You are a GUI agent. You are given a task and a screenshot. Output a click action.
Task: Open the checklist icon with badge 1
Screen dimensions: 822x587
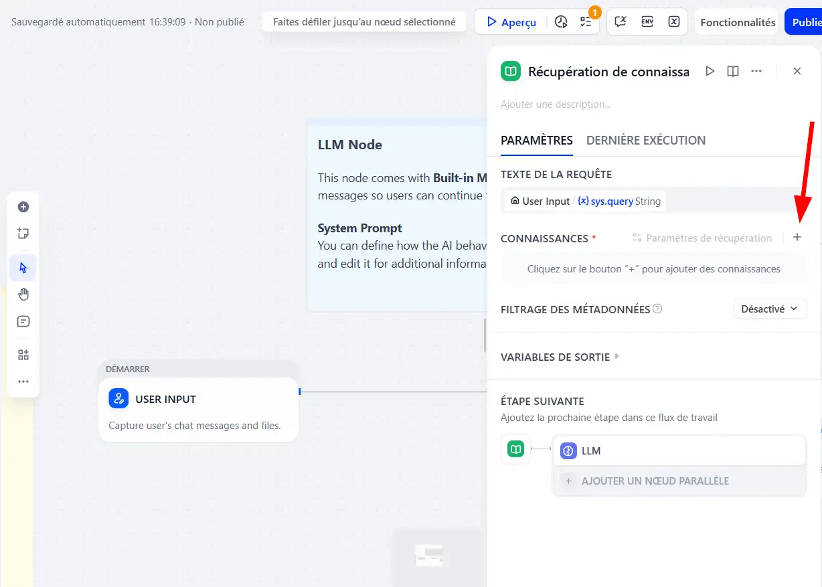(x=586, y=22)
